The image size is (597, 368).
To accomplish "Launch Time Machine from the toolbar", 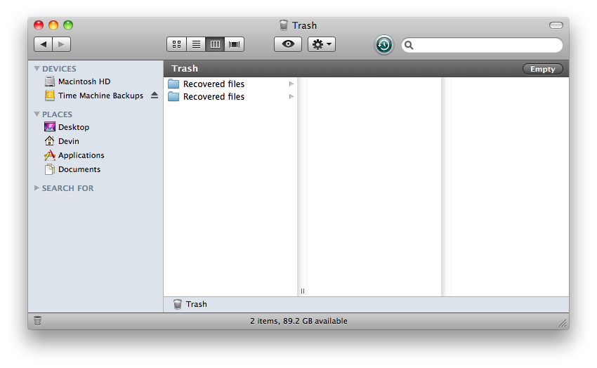I will (x=383, y=45).
